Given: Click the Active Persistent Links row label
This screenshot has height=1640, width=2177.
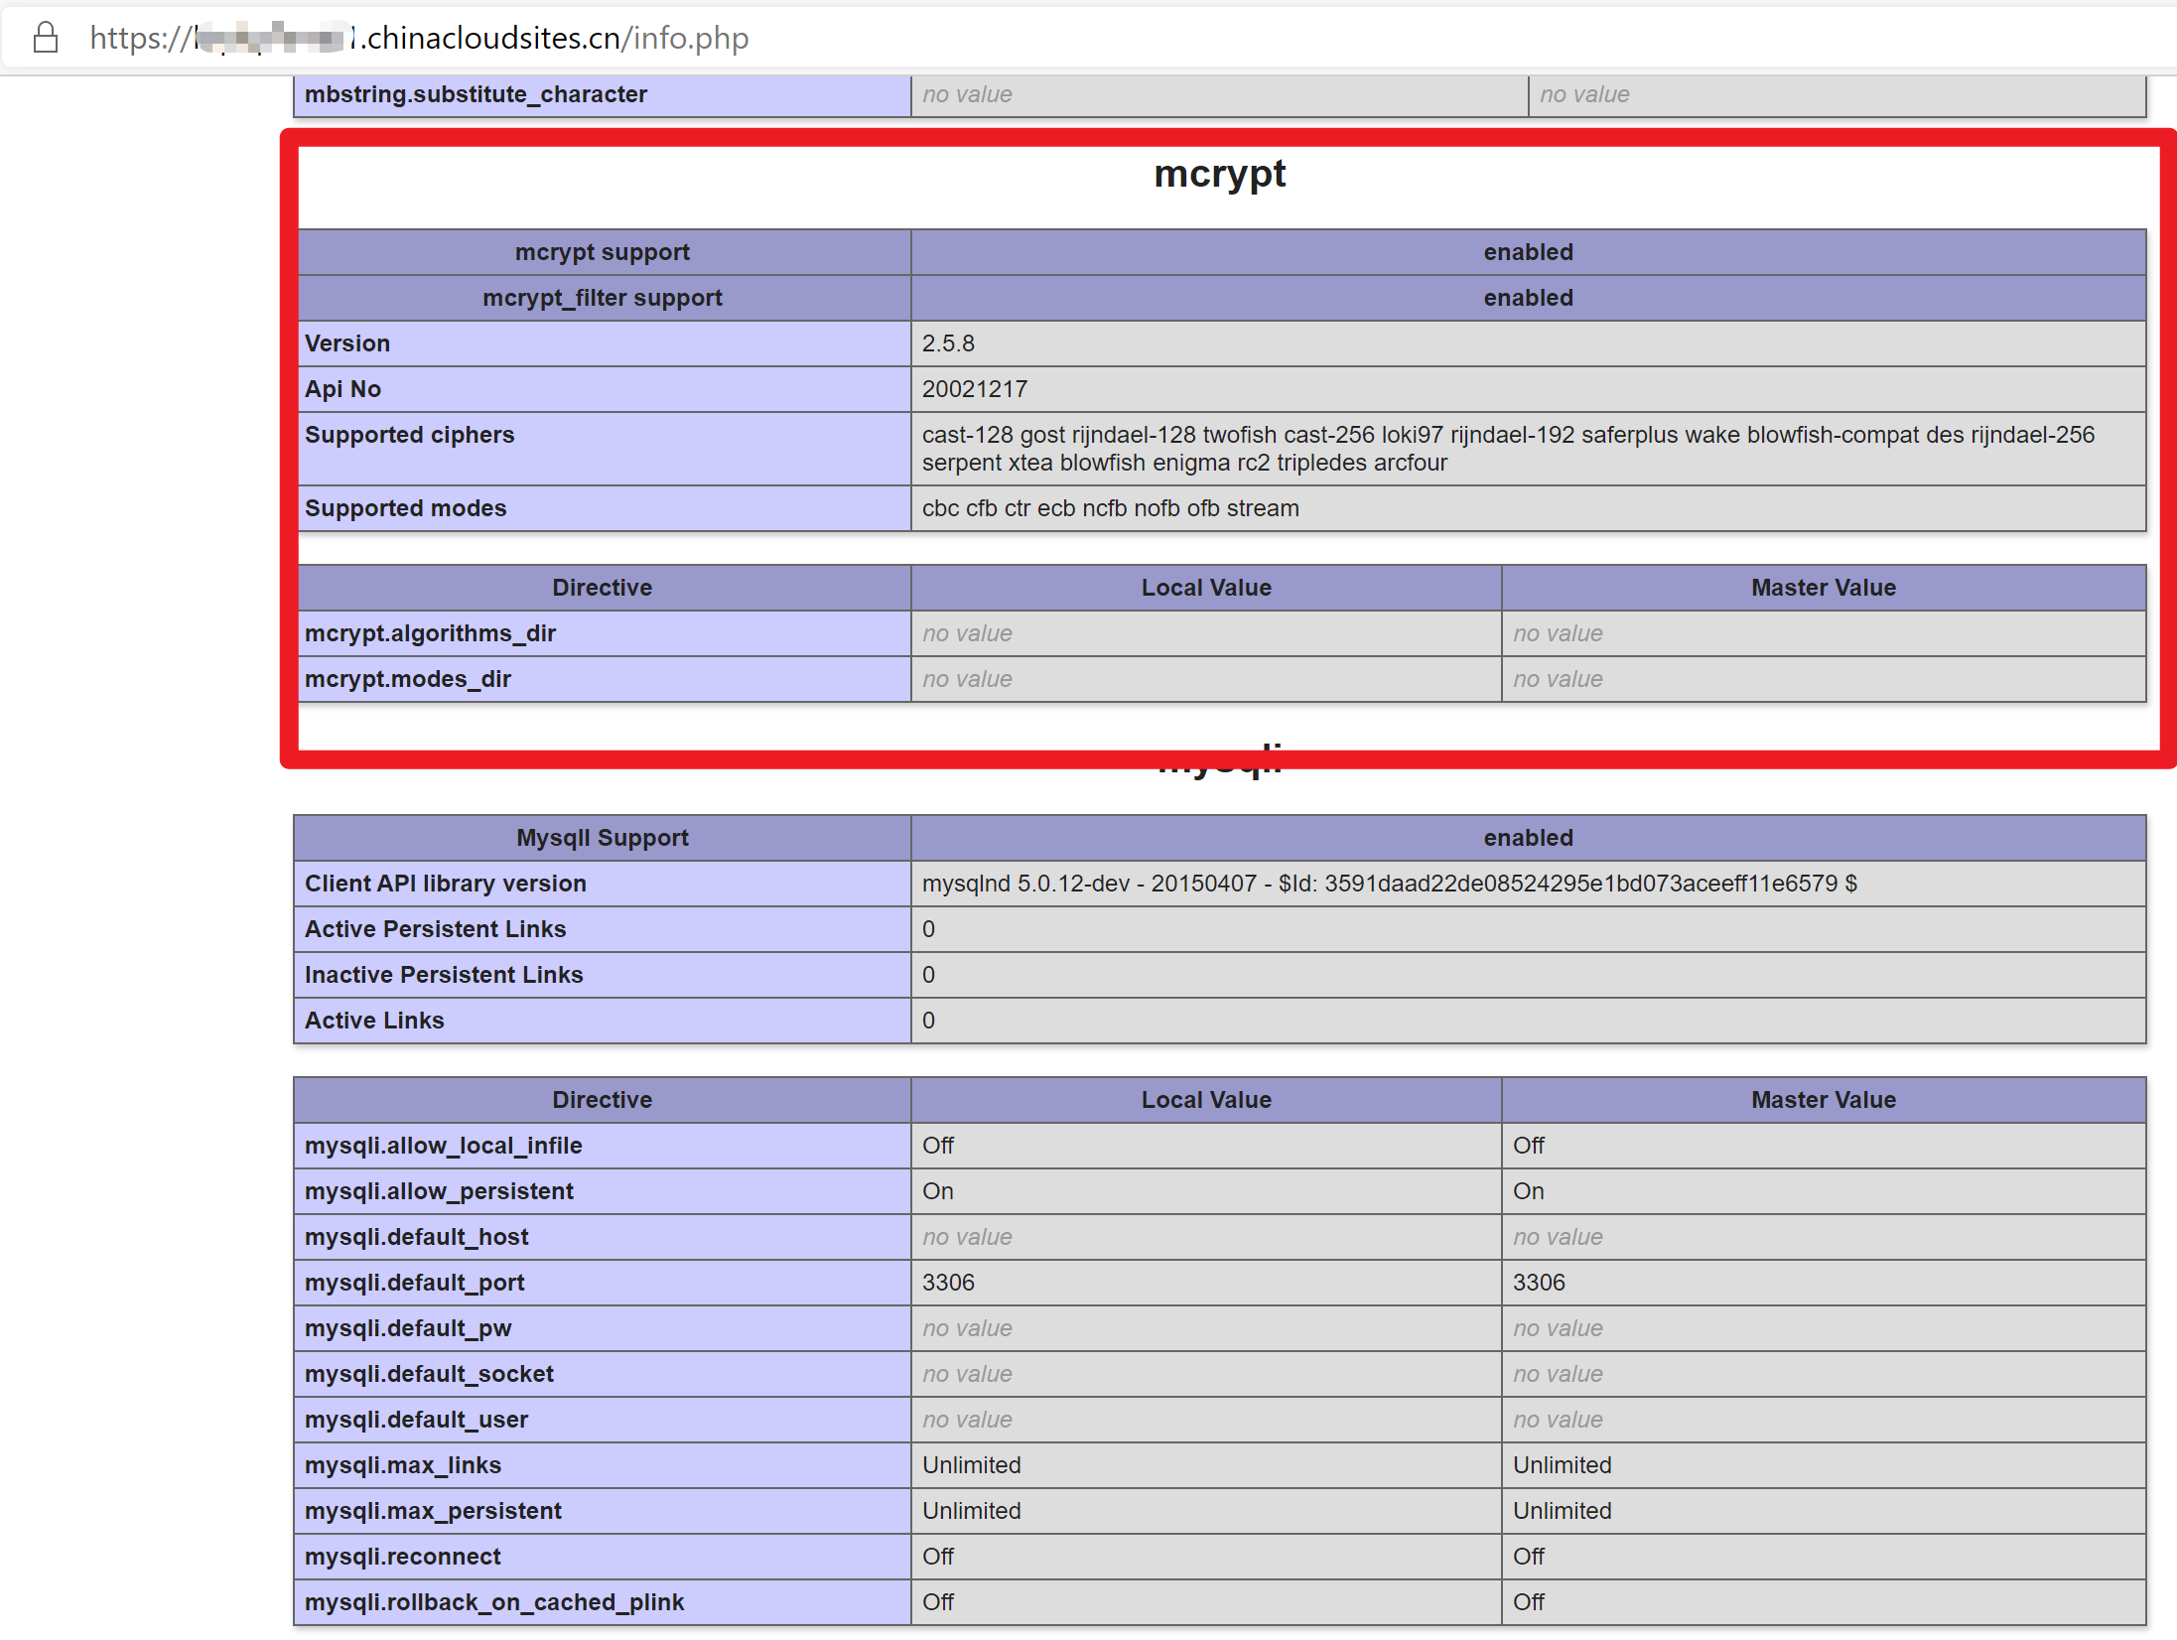Looking at the screenshot, I should [435, 929].
